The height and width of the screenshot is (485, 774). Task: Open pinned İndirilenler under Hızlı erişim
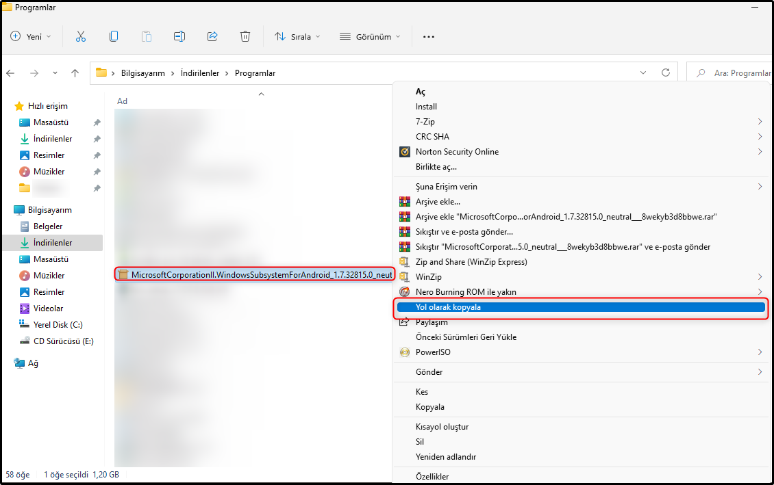[52, 138]
